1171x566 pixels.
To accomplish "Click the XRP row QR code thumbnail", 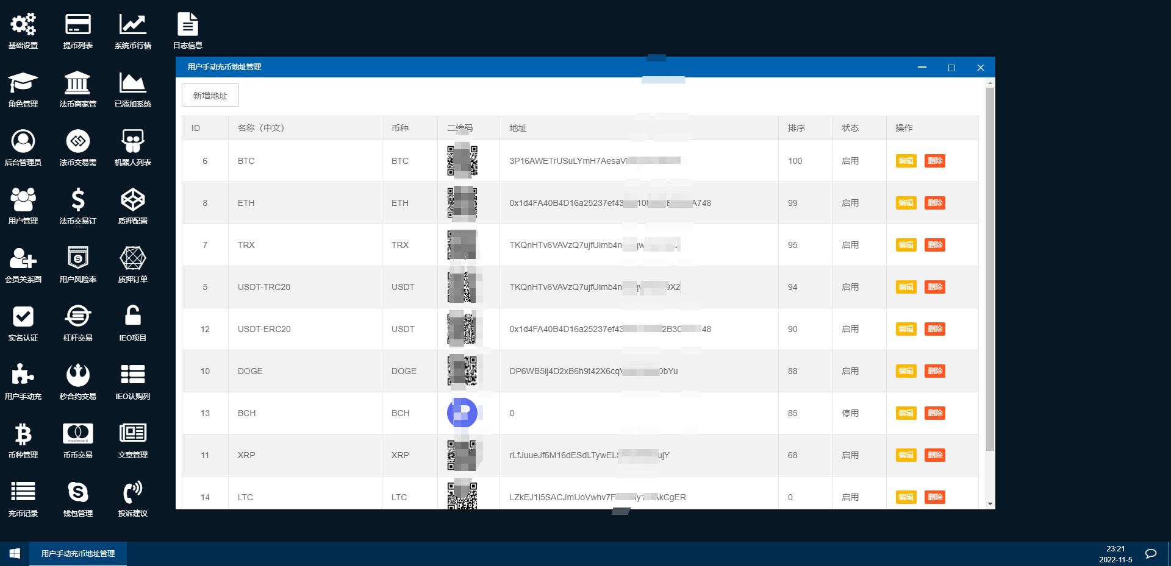I will coord(462,455).
